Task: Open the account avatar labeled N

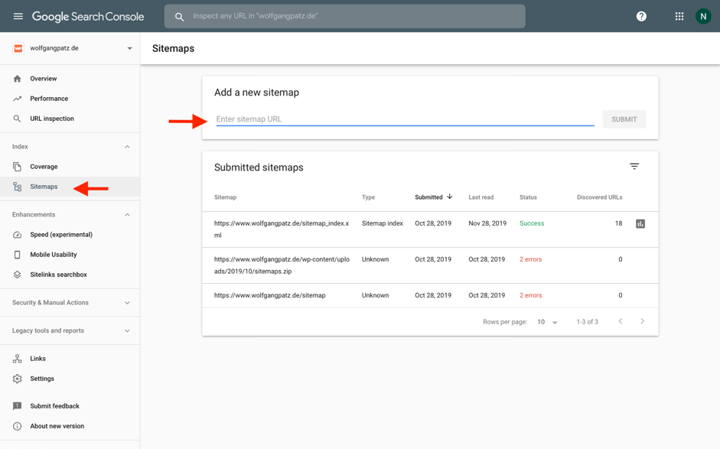Action: (x=703, y=17)
